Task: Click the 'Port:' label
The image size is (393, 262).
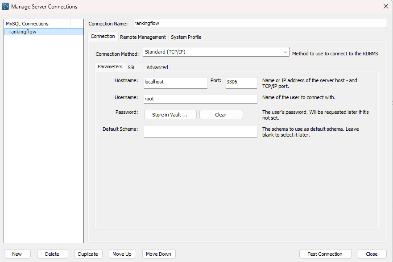Action: point(216,80)
